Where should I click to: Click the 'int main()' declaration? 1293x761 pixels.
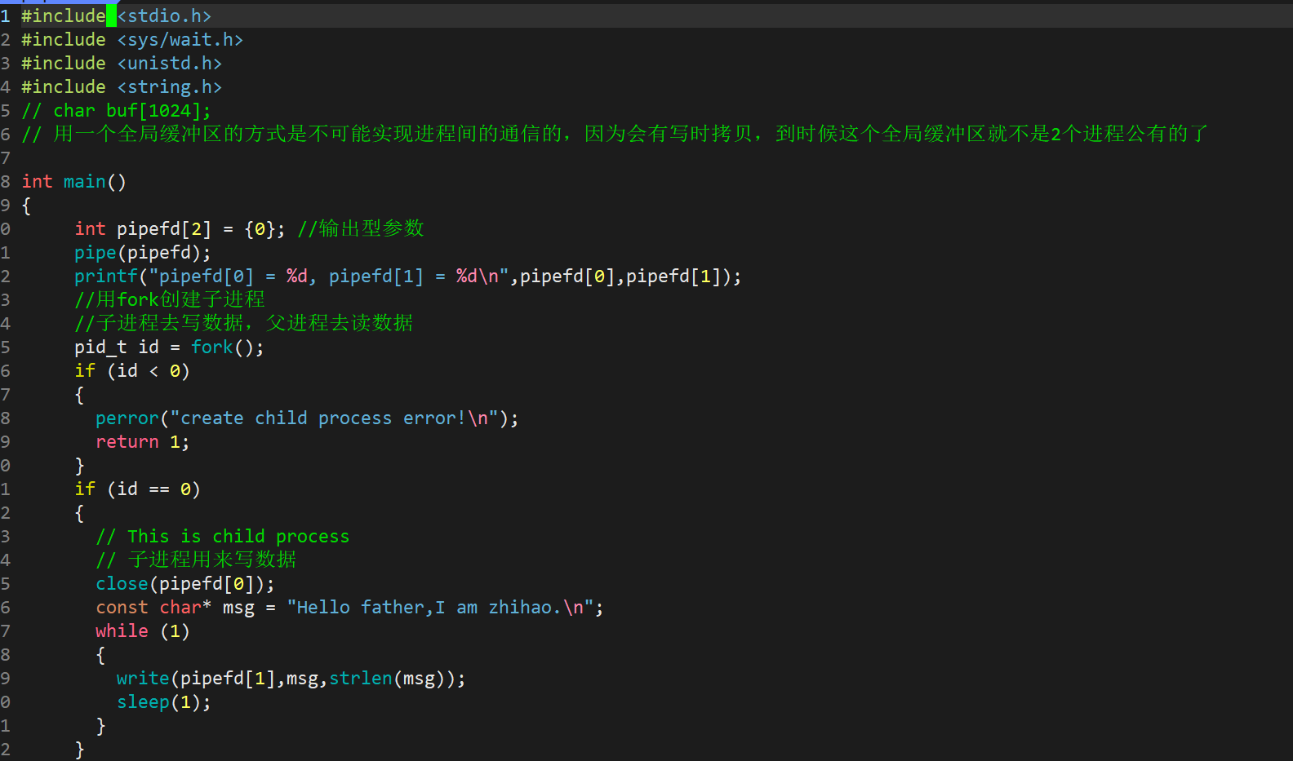73,182
